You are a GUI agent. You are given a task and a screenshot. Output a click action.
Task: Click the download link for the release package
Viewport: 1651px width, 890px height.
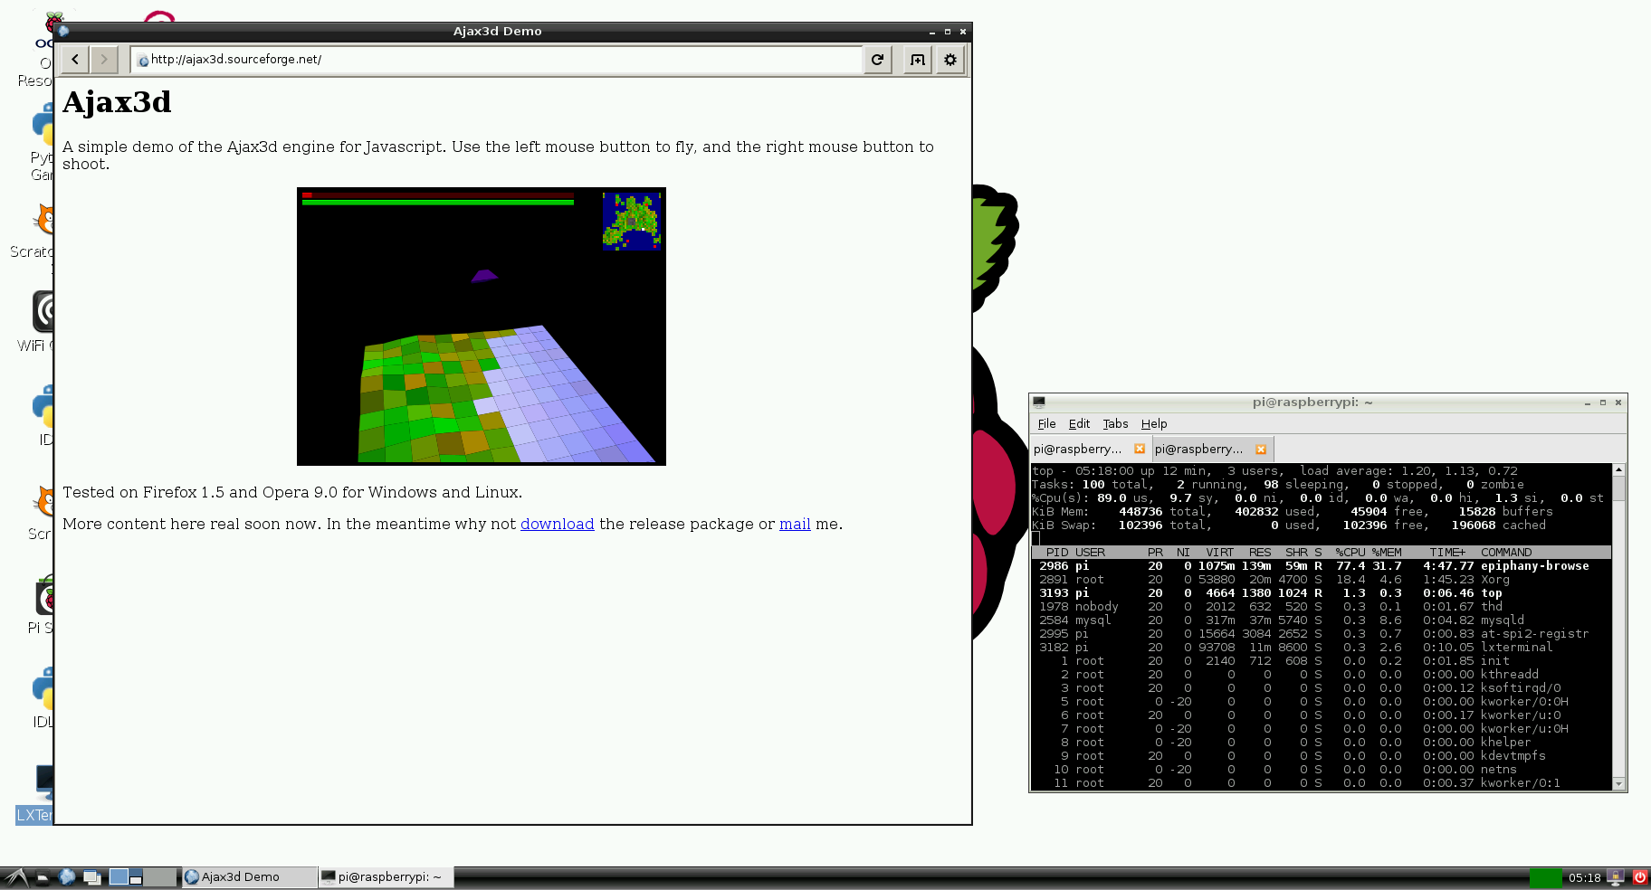click(x=557, y=524)
